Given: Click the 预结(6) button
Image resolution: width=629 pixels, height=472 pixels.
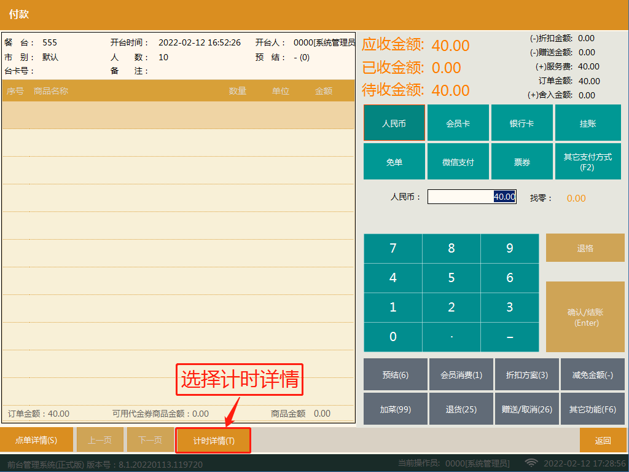Looking at the screenshot, I should click(396, 374).
